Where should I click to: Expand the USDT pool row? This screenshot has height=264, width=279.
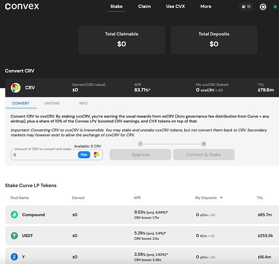tap(139, 236)
